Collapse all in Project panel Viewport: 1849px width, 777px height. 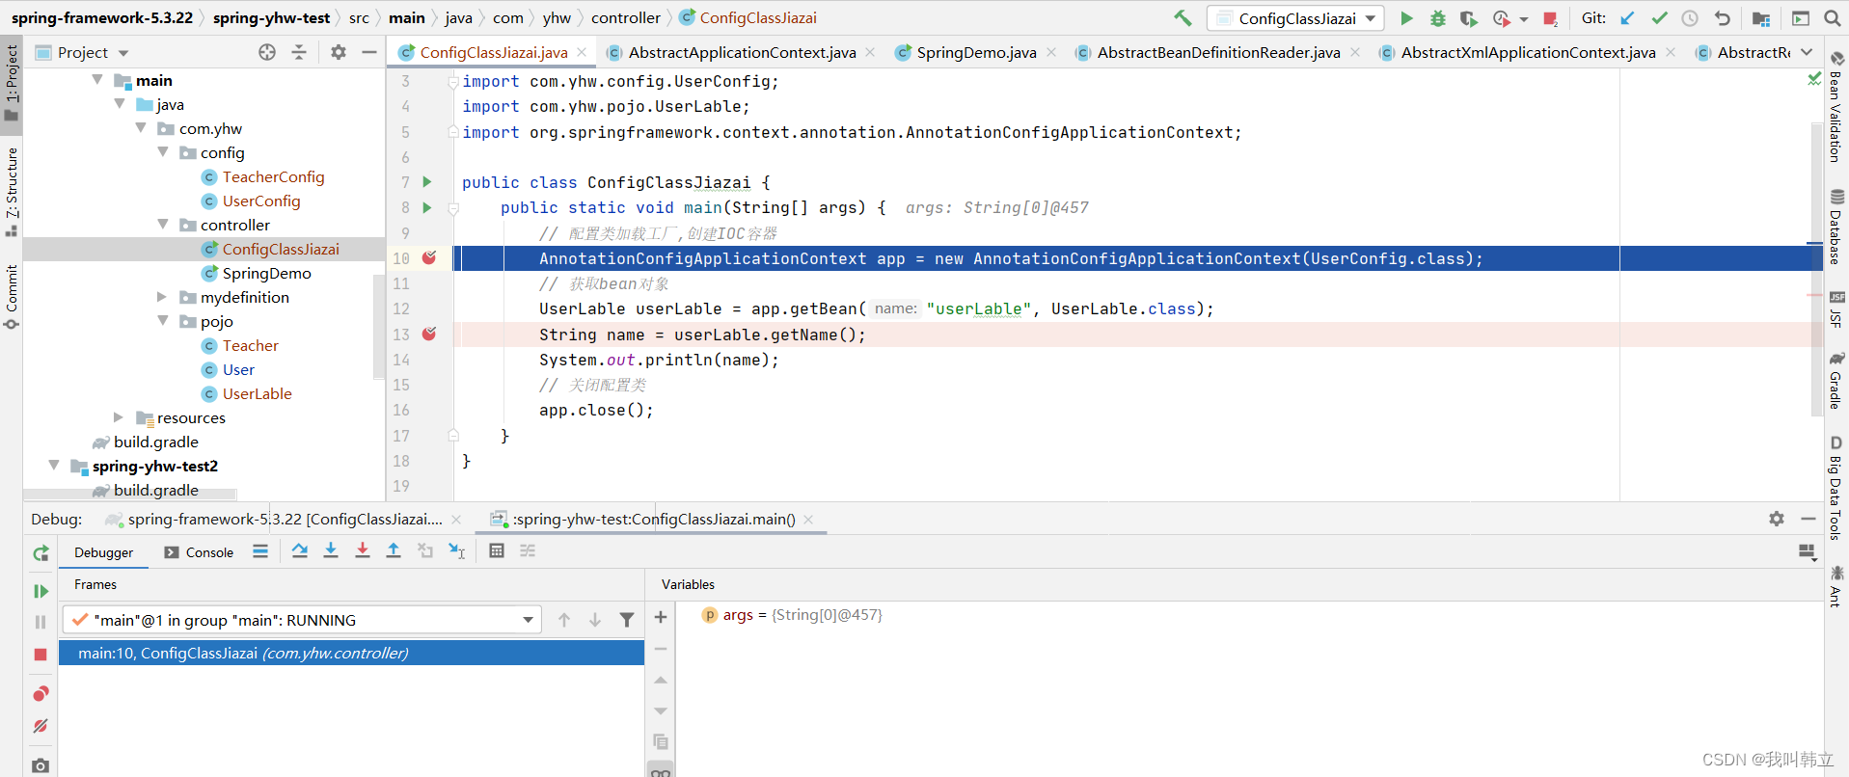point(299,52)
